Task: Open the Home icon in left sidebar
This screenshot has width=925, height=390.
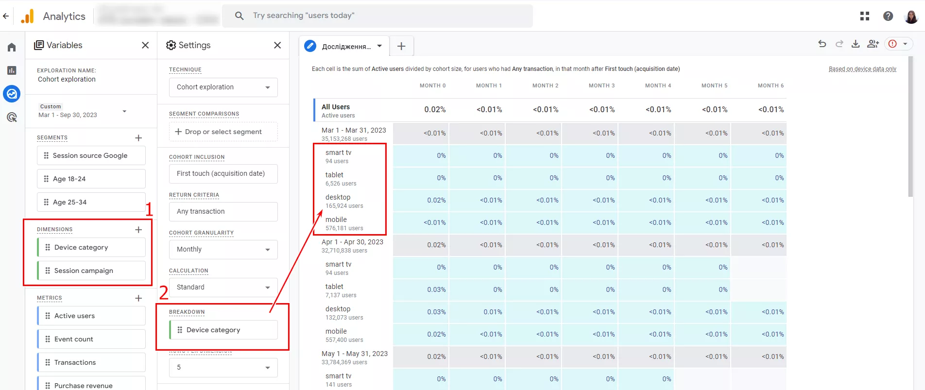Action: (x=12, y=47)
